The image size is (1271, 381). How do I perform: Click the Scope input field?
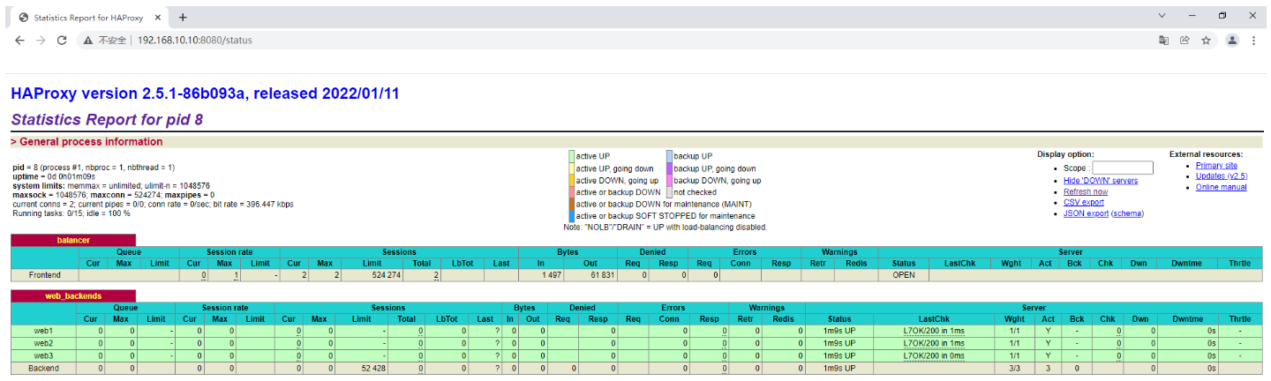click(1122, 168)
